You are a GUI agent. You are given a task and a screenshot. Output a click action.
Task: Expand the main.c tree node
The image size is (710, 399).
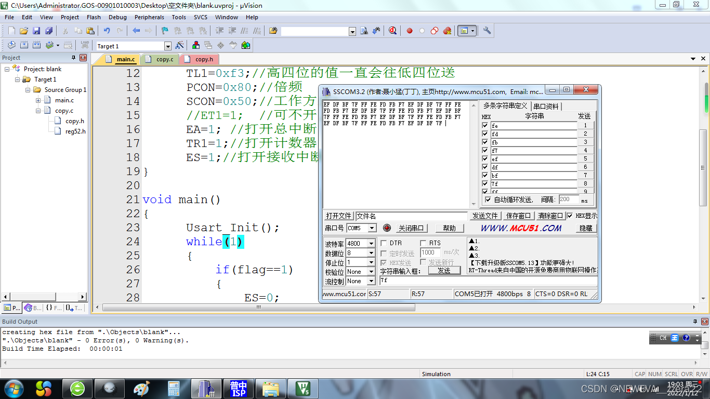[38, 100]
